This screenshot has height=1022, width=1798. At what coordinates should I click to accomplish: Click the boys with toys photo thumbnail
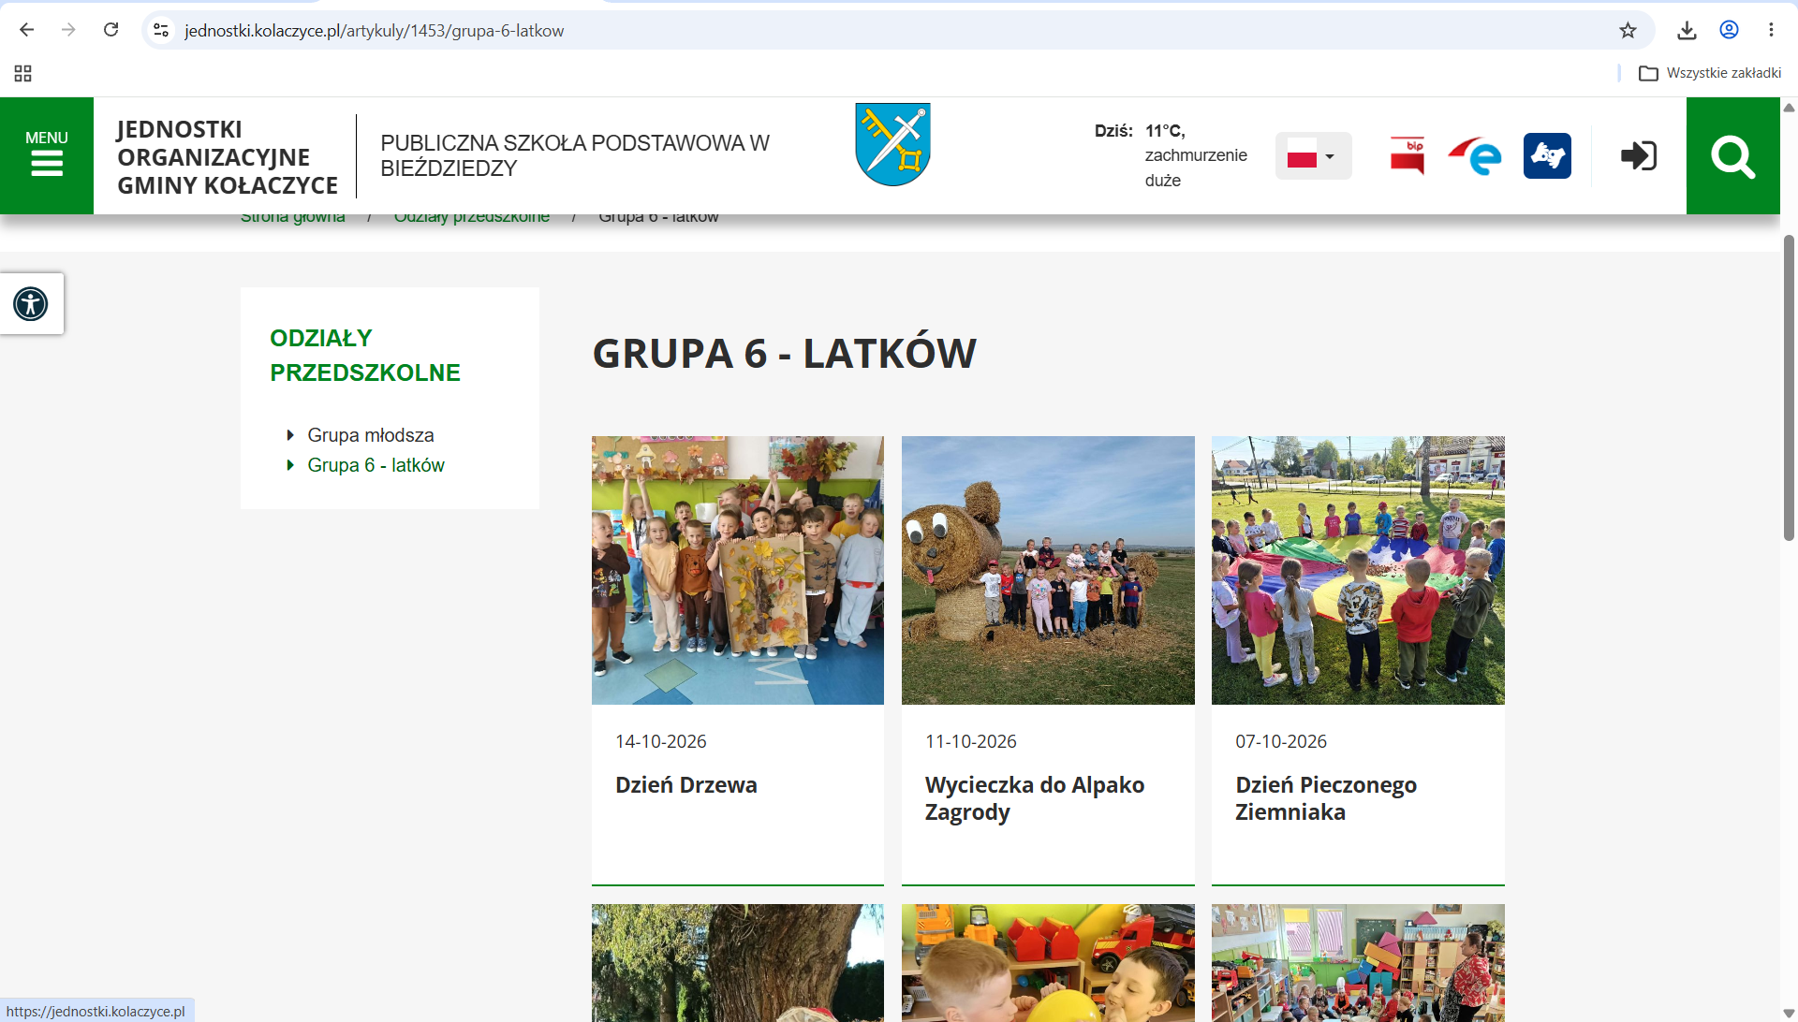point(1048,962)
